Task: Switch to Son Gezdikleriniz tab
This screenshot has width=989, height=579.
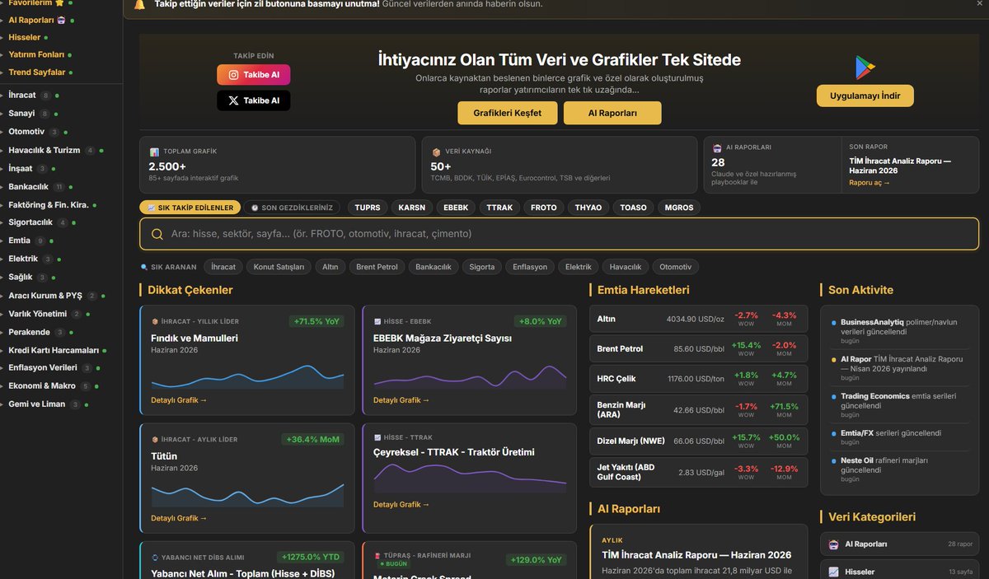Action: pyautogui.click(x=293, y=208)
